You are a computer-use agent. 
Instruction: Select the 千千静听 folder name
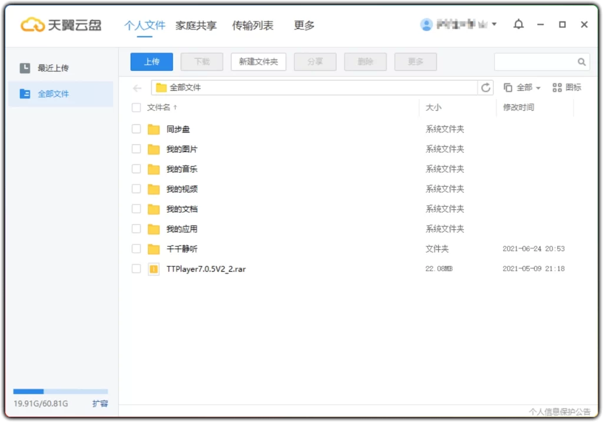182,249
